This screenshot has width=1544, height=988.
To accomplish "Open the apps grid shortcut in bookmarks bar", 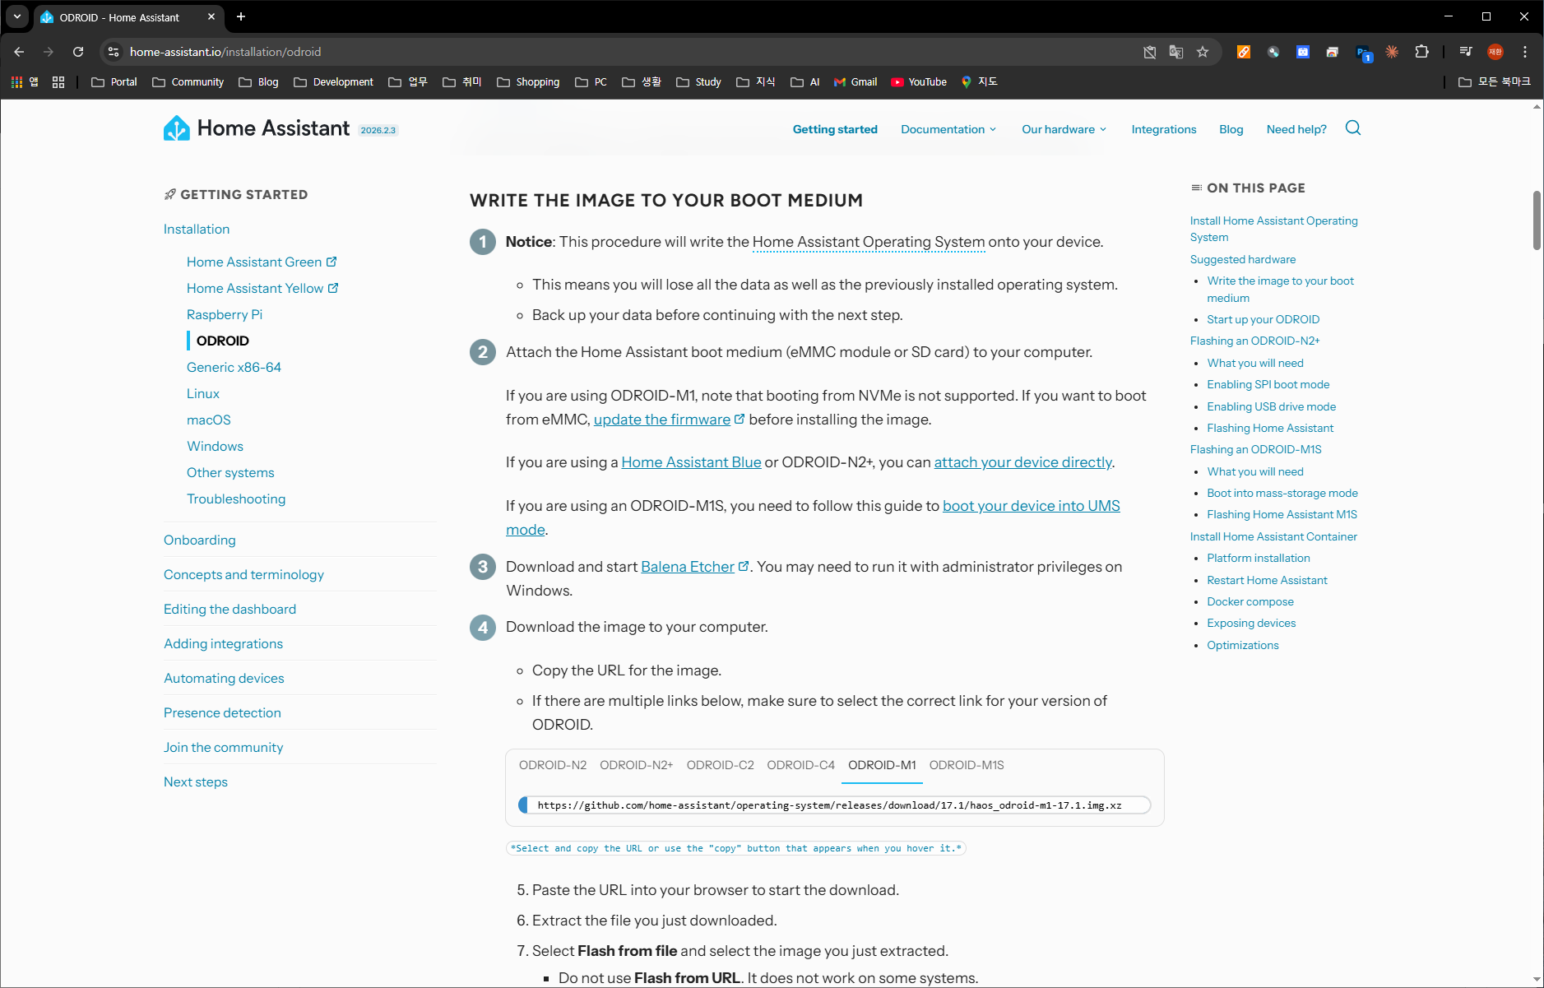I will (x=24, y=82).
